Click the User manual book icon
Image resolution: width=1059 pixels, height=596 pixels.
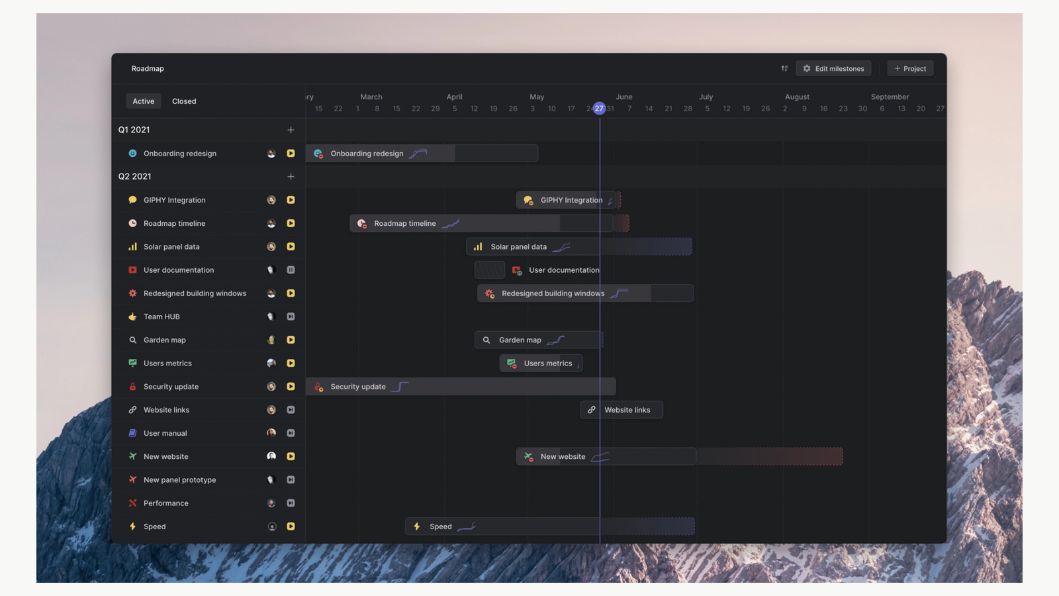point(132,433)
